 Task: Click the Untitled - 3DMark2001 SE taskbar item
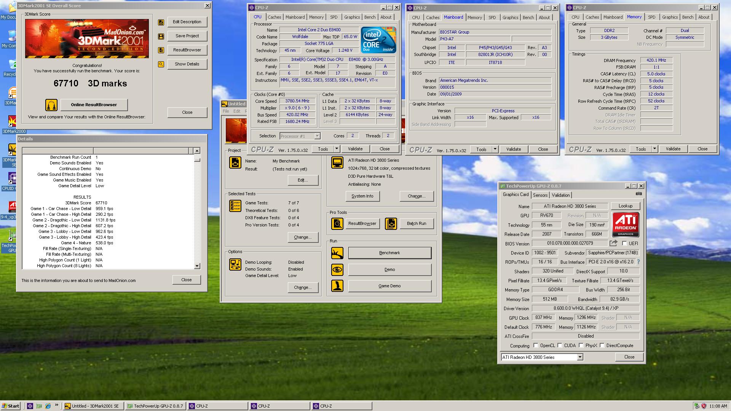[x=94, y=406]
